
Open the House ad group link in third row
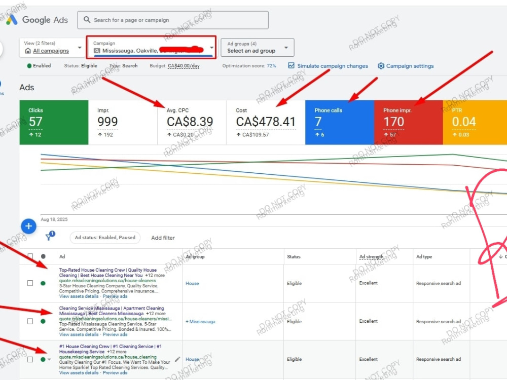click(192, 359)
